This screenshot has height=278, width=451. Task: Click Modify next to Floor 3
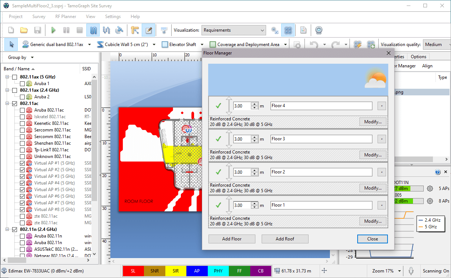pyautogui.click(x=372, y=155)
